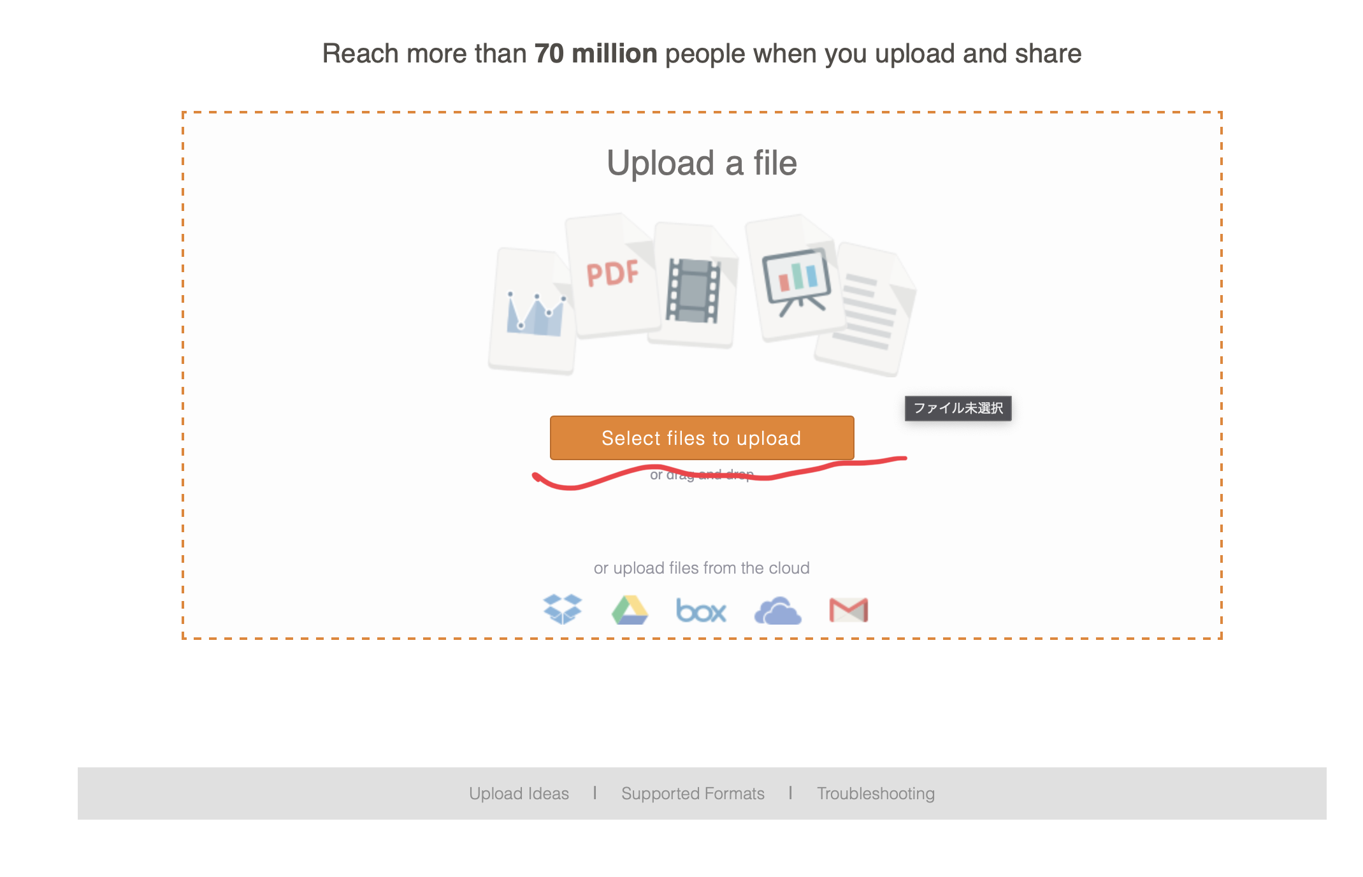Click the or upload files from cloud text

coord(700,566)
